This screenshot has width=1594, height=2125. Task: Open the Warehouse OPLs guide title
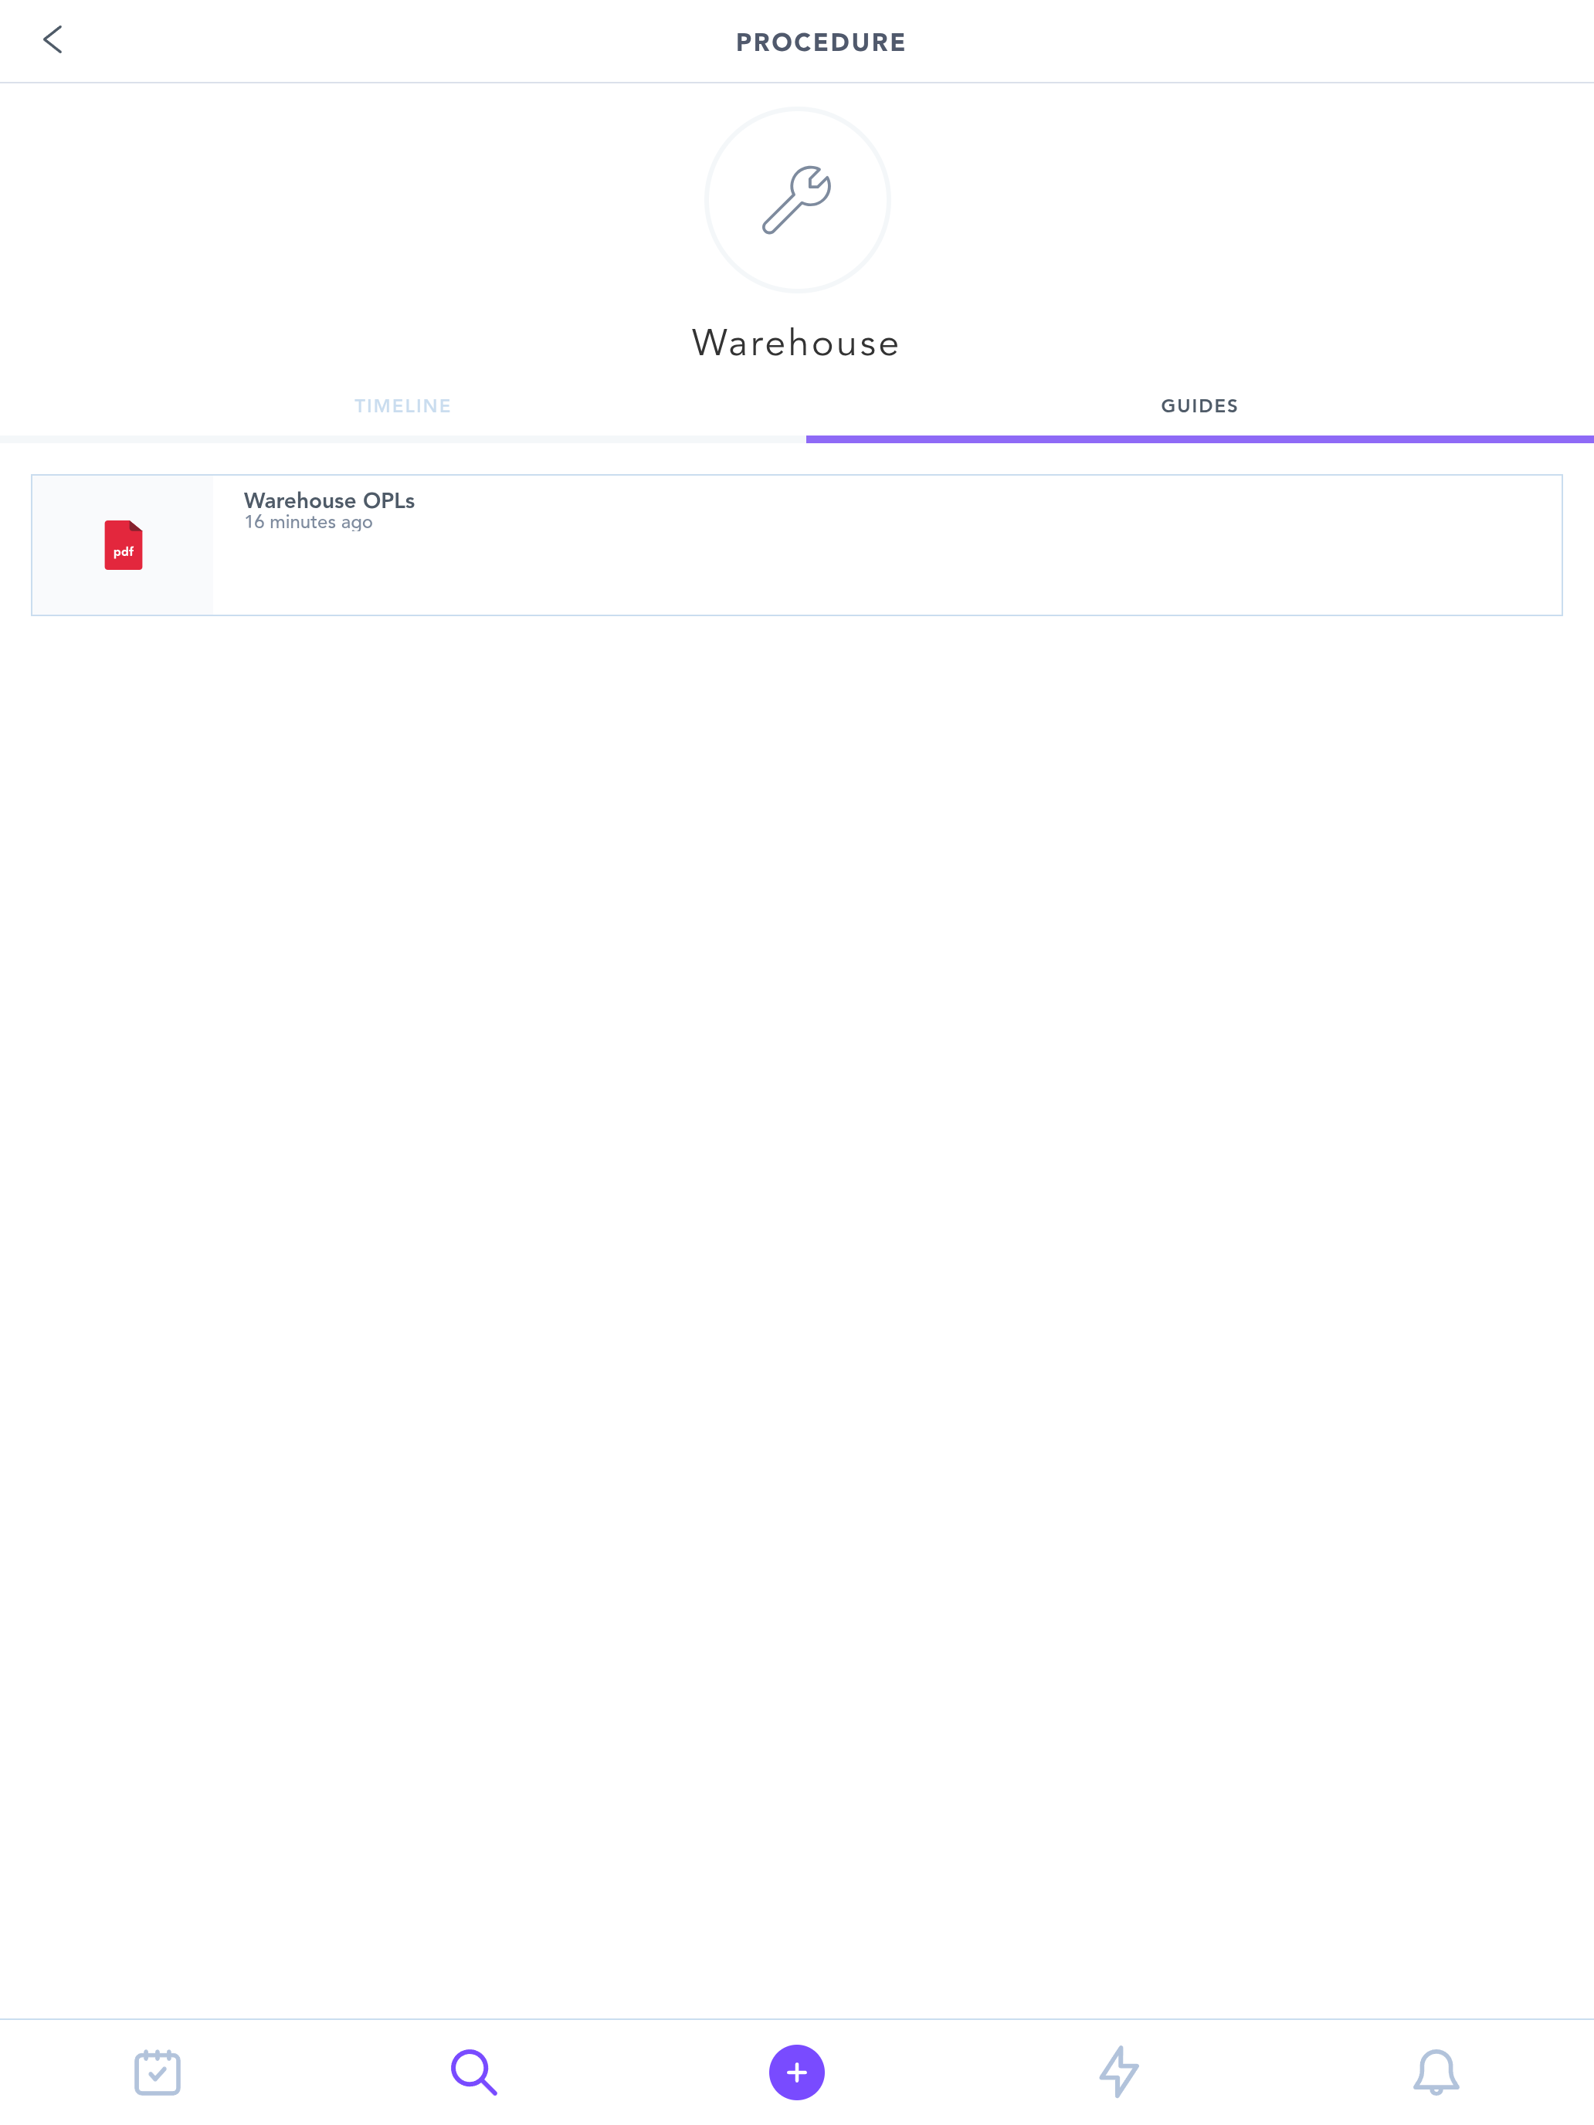click(x=330, y=500)
